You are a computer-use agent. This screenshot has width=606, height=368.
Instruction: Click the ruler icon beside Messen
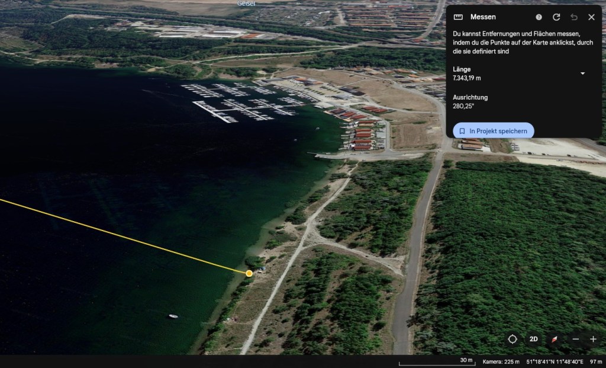458,17
